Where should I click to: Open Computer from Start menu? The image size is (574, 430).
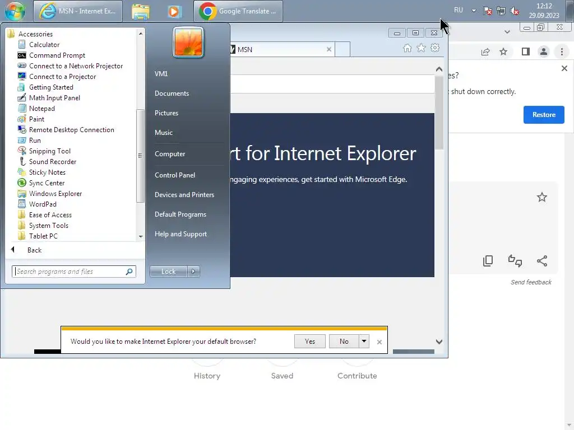[170, 154]
